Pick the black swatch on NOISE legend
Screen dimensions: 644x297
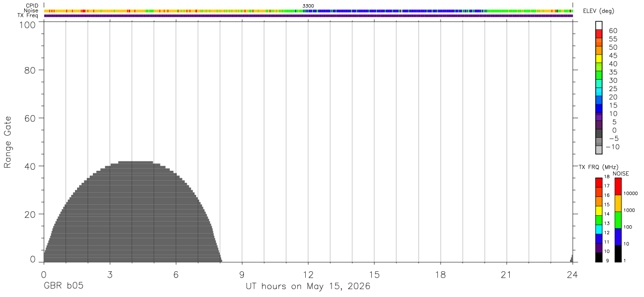(618, 254)
